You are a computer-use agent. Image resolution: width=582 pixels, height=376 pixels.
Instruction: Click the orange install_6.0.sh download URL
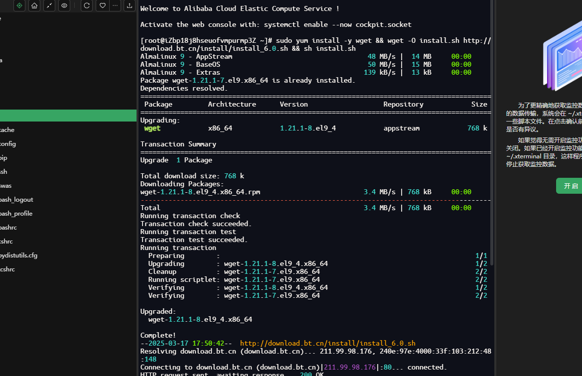(328, 343)
